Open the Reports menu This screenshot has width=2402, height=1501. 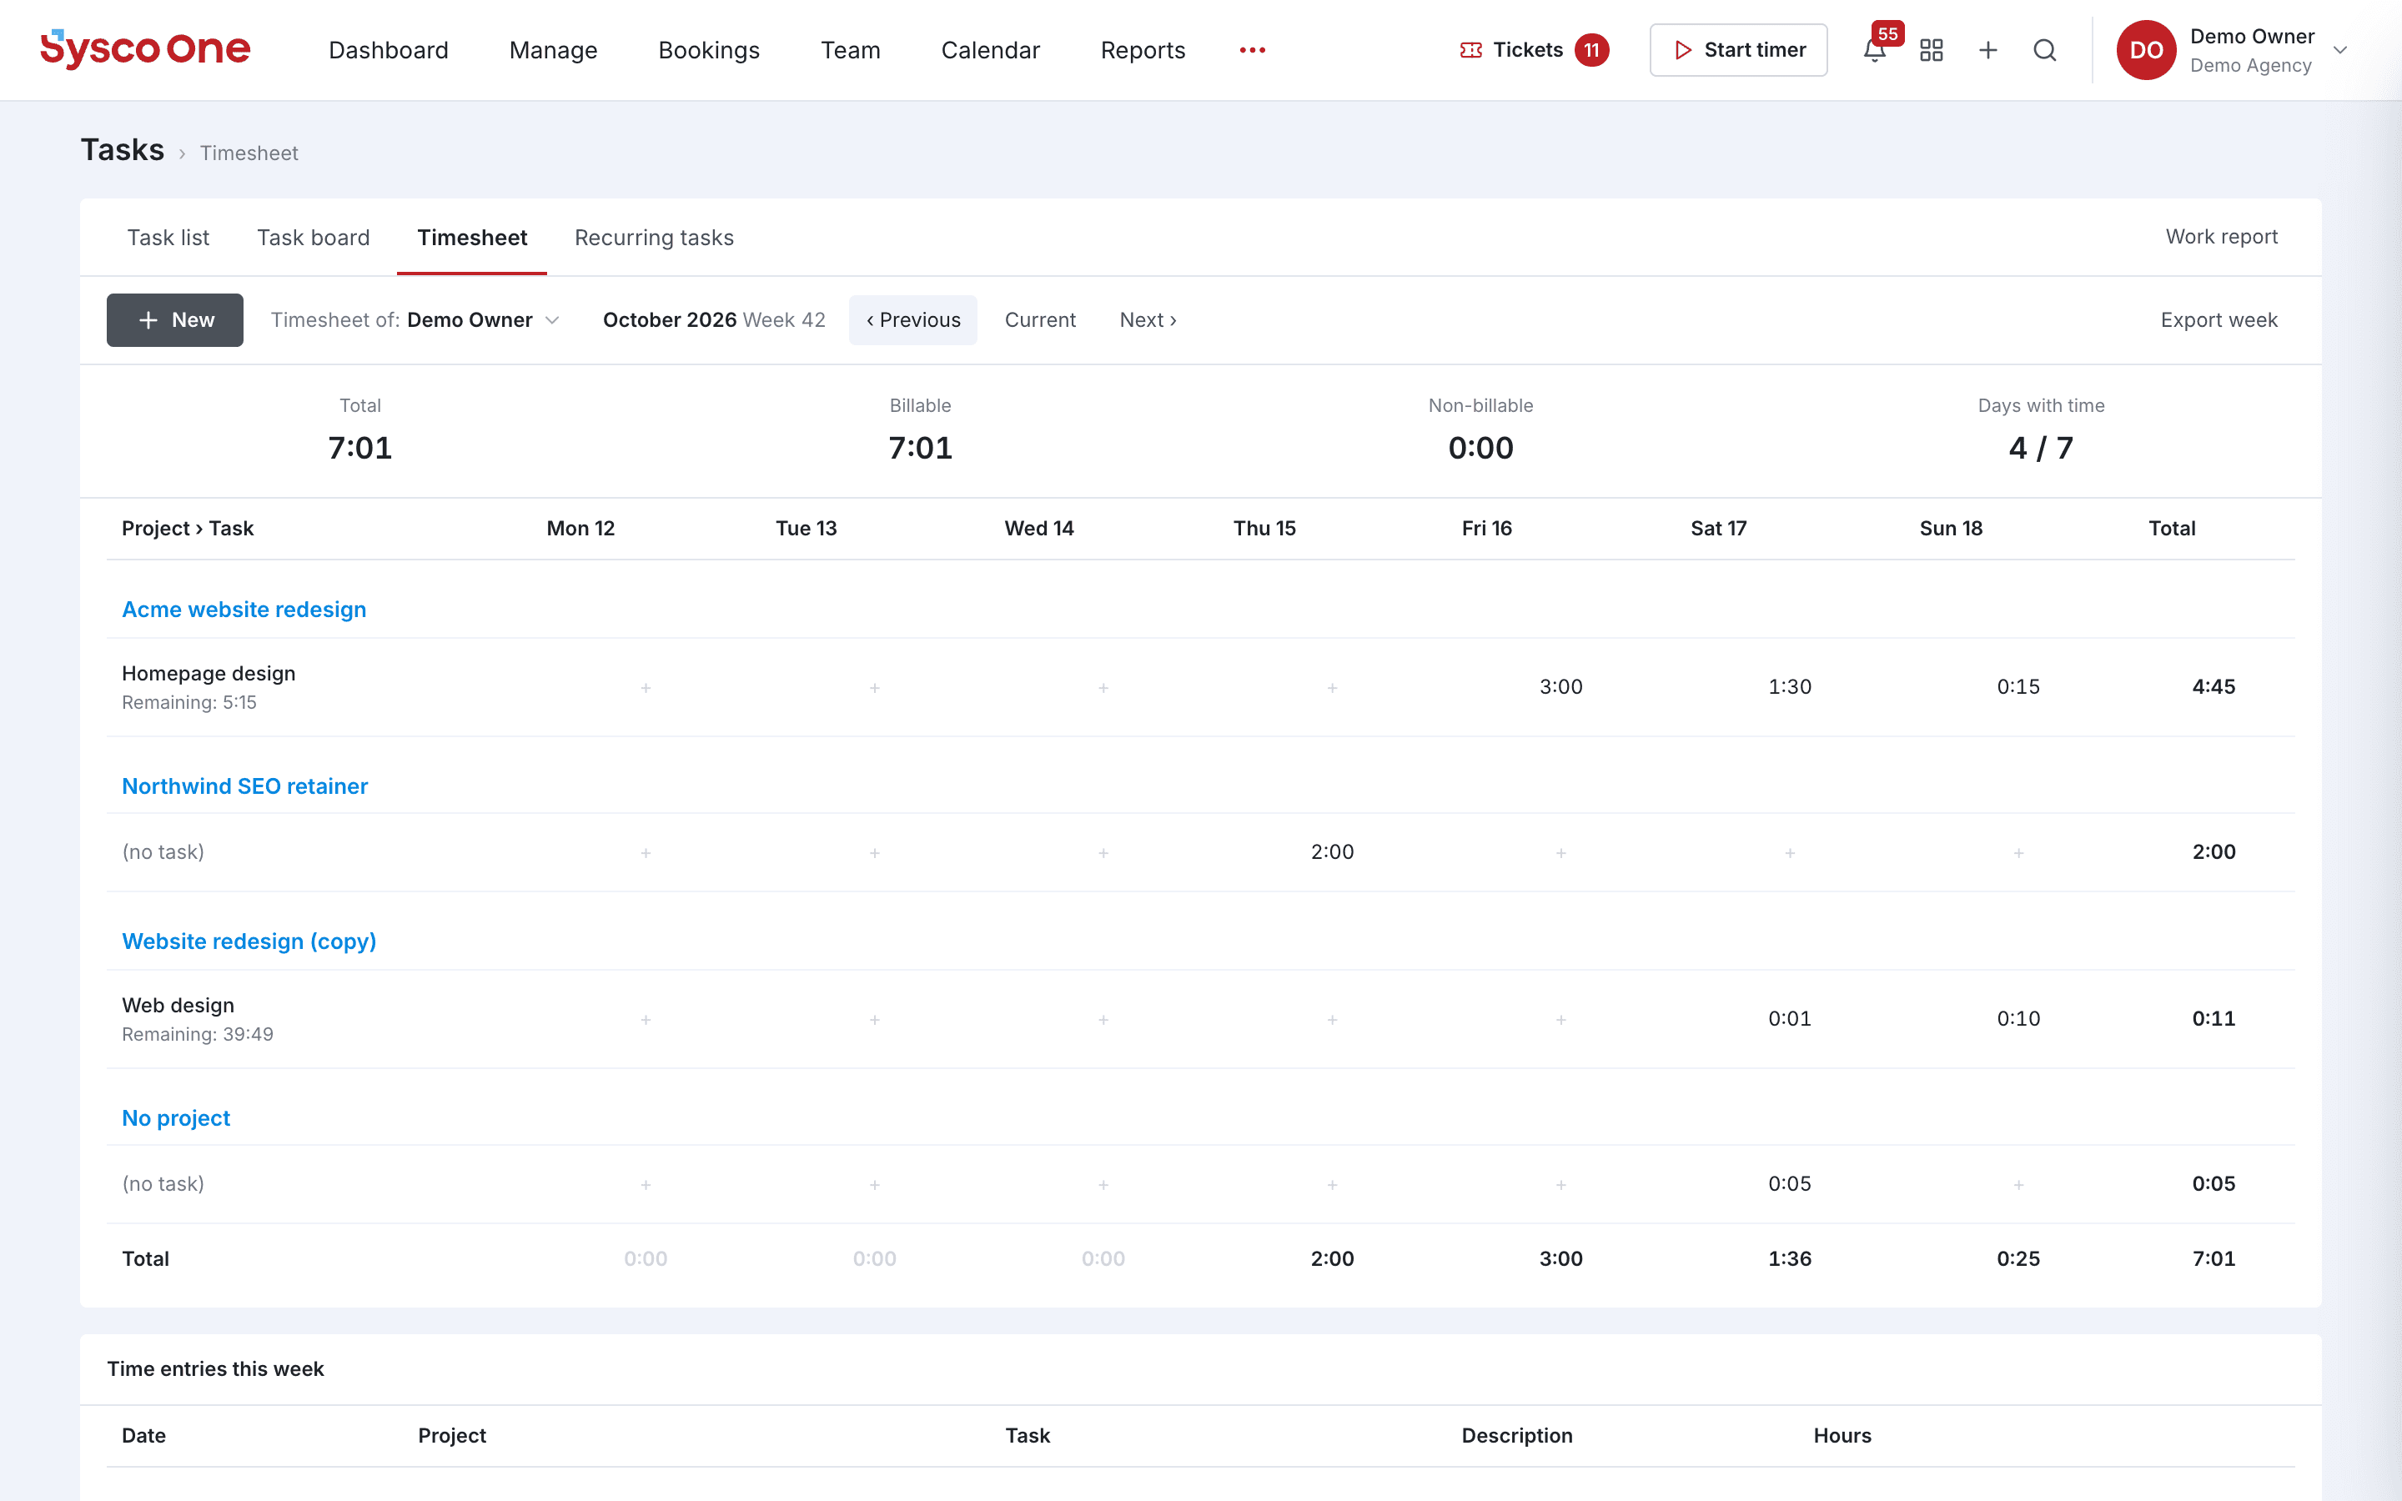[1143, 50]
